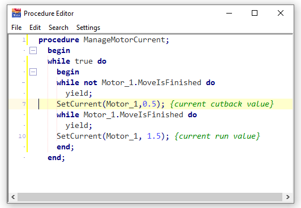Collapse the outer begin block fold marker
The image size is (301, 208).
33,51
